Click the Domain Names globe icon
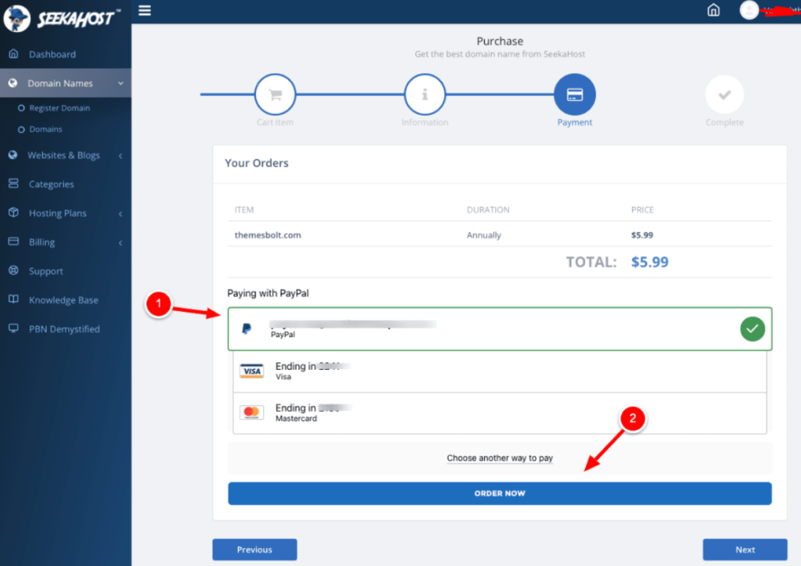This screenshot has height=566, width=801. pos(13,83)
